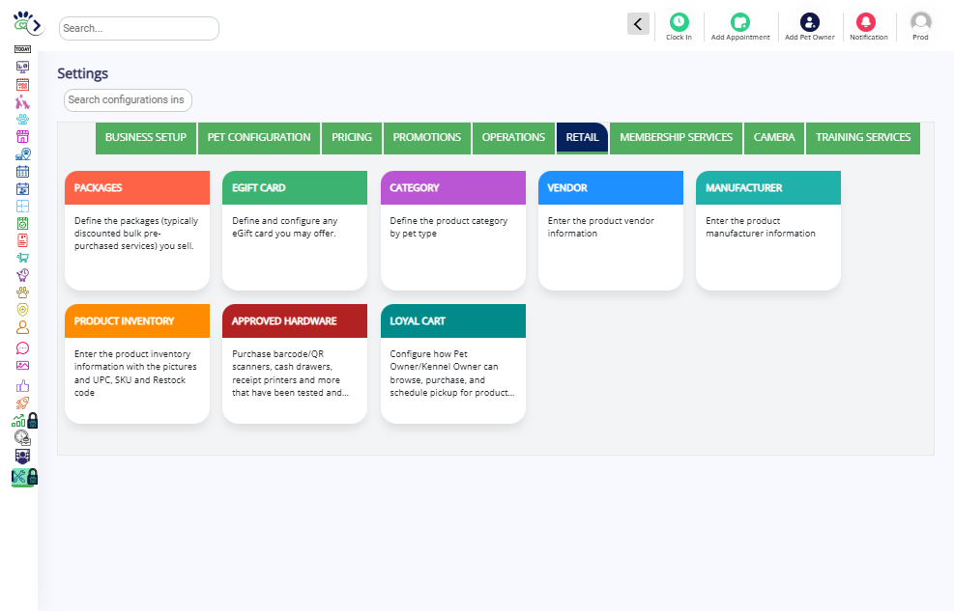Click the locked tools settings sidebar icon

tap(24, 478)
